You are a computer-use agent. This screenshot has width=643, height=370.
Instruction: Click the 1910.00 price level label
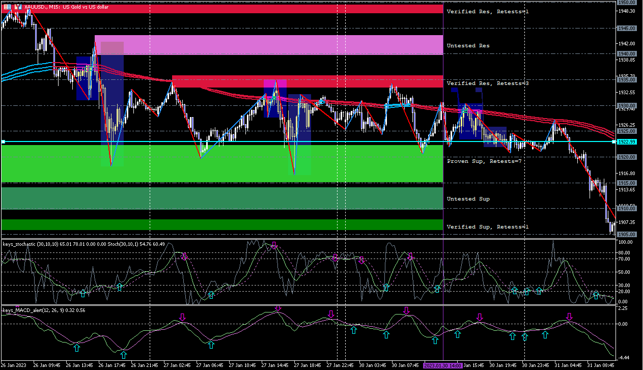[627, 208]
